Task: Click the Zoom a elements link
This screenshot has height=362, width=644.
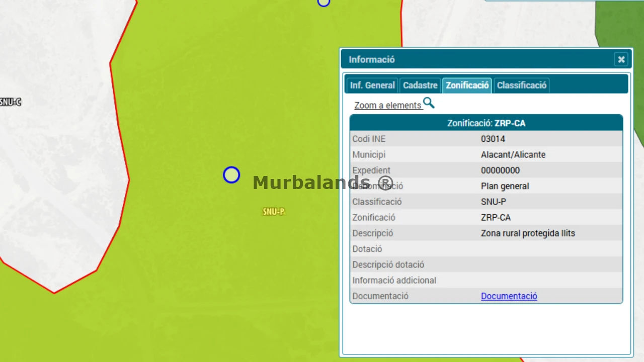Action: (x=388, y=106)
